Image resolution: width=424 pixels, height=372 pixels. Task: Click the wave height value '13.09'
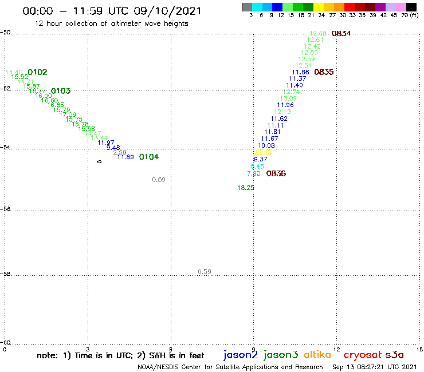(x=288, y=98)
